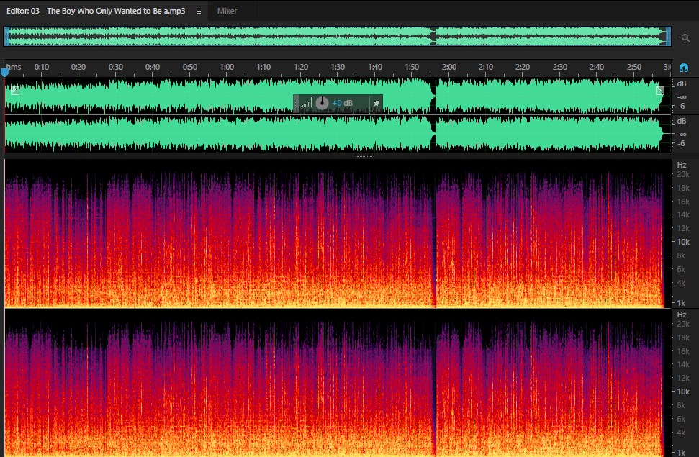Click the 0:40 mark on the ruler

153,67
